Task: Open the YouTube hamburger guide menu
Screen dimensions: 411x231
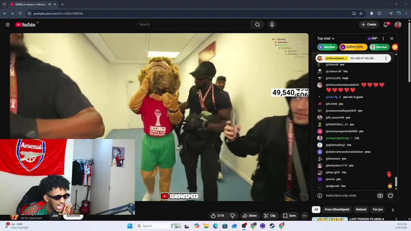Action: pyautogui.click(x=8, y=25)
